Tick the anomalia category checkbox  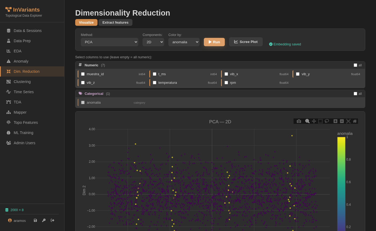pyautogui.click(x=83, y=102)
